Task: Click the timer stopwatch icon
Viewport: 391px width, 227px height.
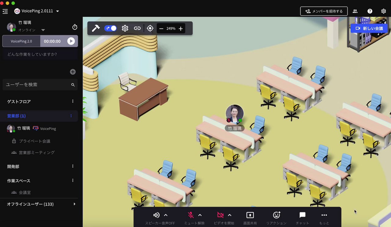Action: click(x=75, y=27)
